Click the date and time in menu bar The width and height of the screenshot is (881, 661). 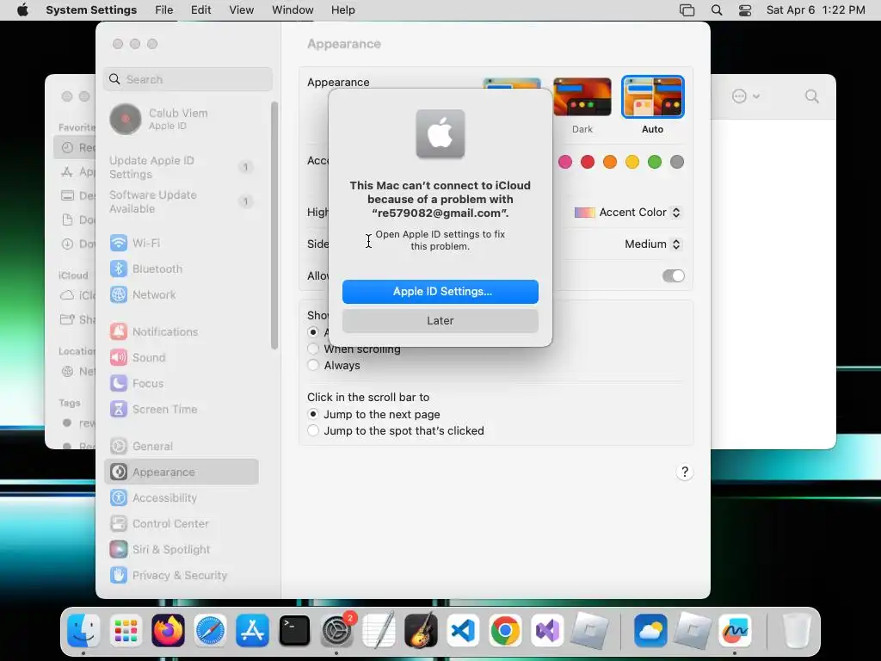(x=816, y=10)
